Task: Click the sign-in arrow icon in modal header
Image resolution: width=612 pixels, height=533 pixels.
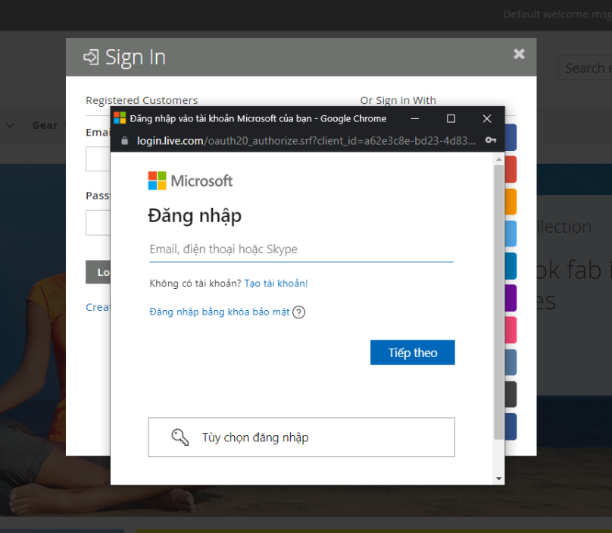Action: tap(91, 57)
